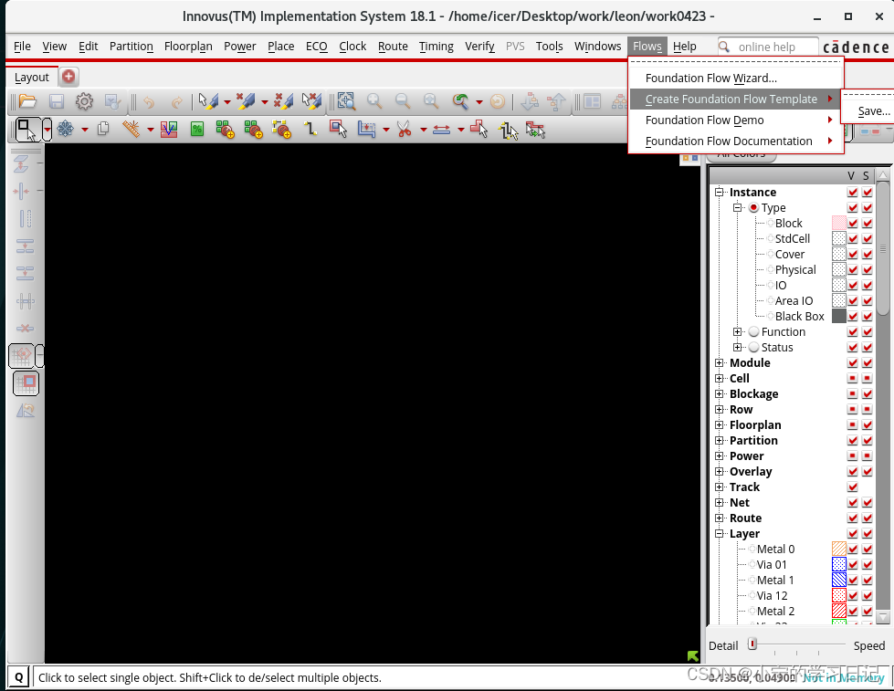Expand the Module tree item
This screenshot has height=691, width=894.
pos(719,362)
